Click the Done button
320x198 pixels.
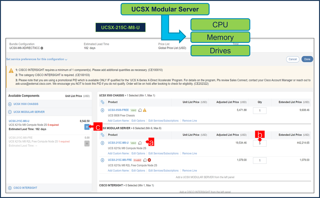307,59
